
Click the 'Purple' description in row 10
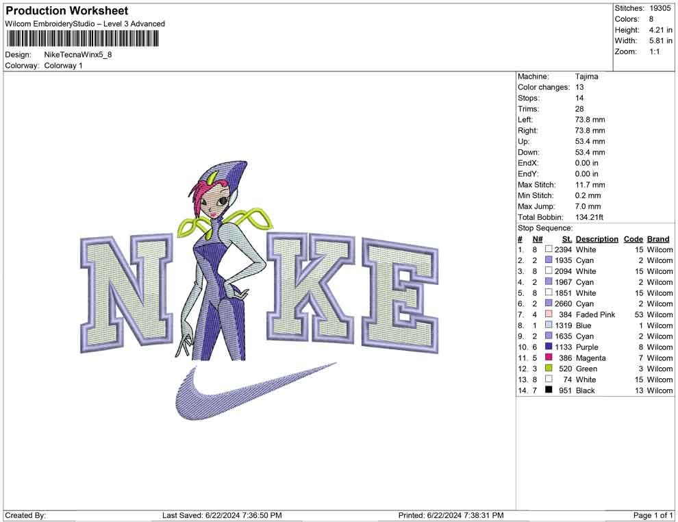[x=587, y=347]
